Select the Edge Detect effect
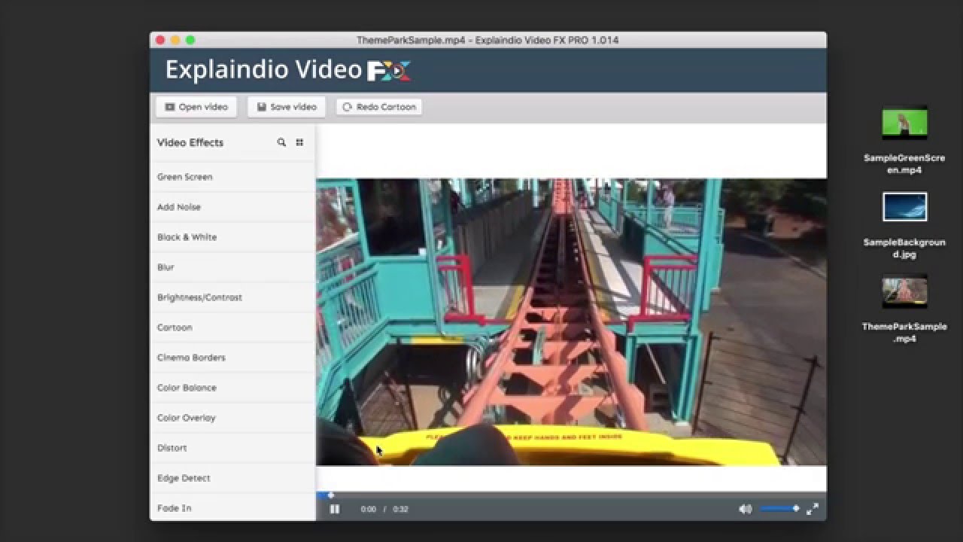The width and height of the screenshot is (963, 542). coord(232,478)
